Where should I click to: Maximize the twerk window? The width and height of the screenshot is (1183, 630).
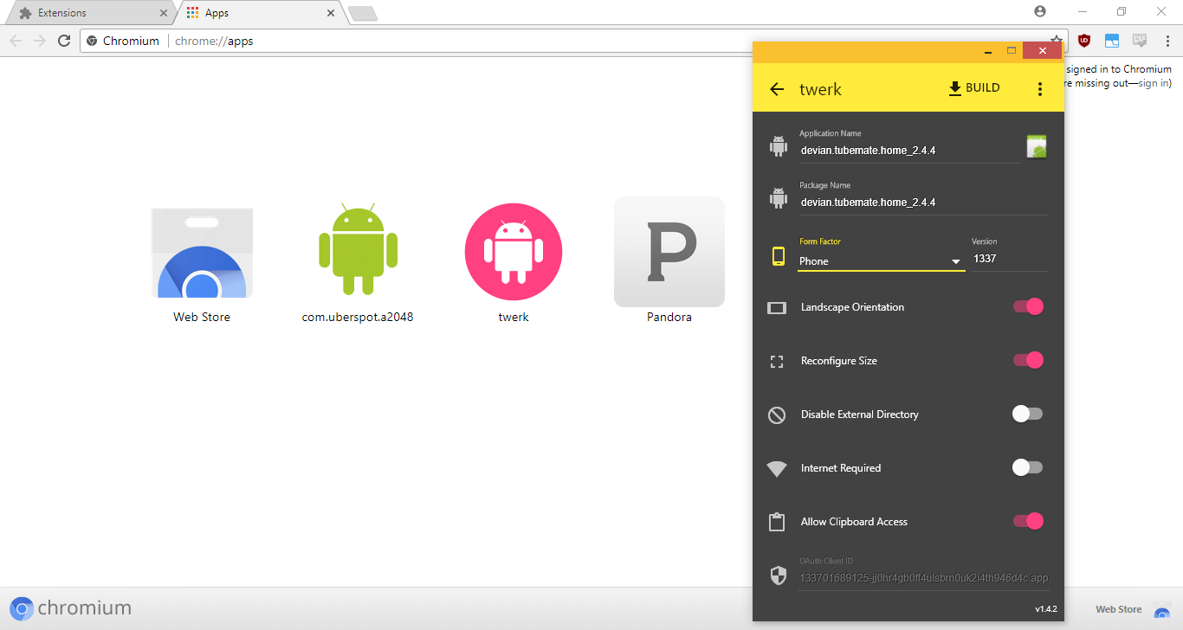pyautogui.click(x=1011, y=51)
